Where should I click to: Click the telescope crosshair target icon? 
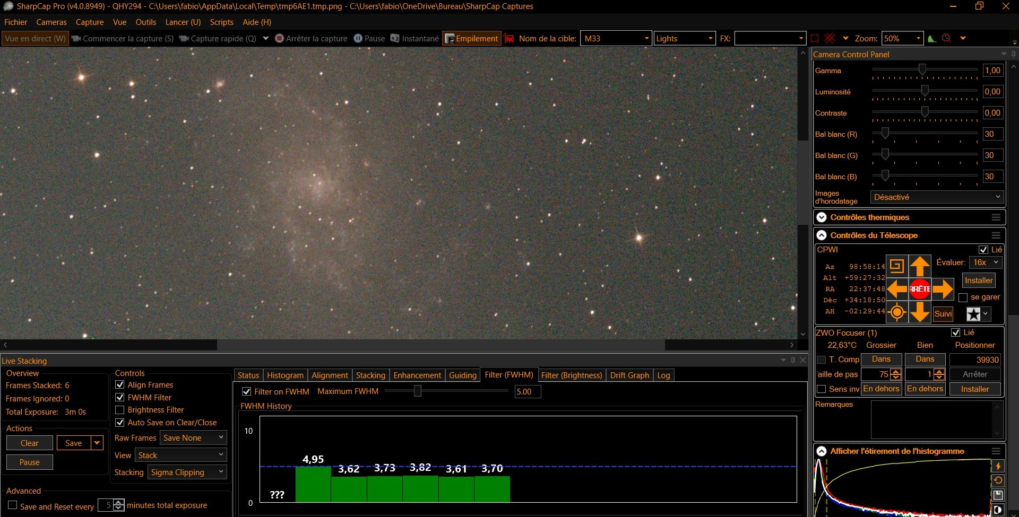click(x=897, y=312)
